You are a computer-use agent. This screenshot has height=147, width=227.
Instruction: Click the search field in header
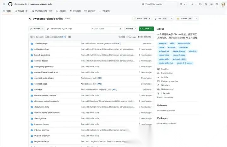click(159, 4)
